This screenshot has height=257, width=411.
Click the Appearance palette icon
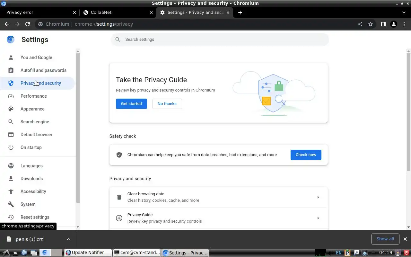(11, 109)
